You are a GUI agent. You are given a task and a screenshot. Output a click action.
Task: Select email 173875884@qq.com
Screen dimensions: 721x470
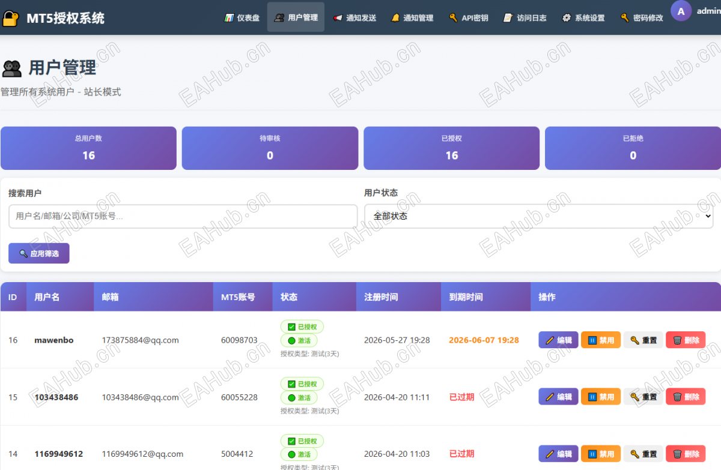click(x=140, y=340)
